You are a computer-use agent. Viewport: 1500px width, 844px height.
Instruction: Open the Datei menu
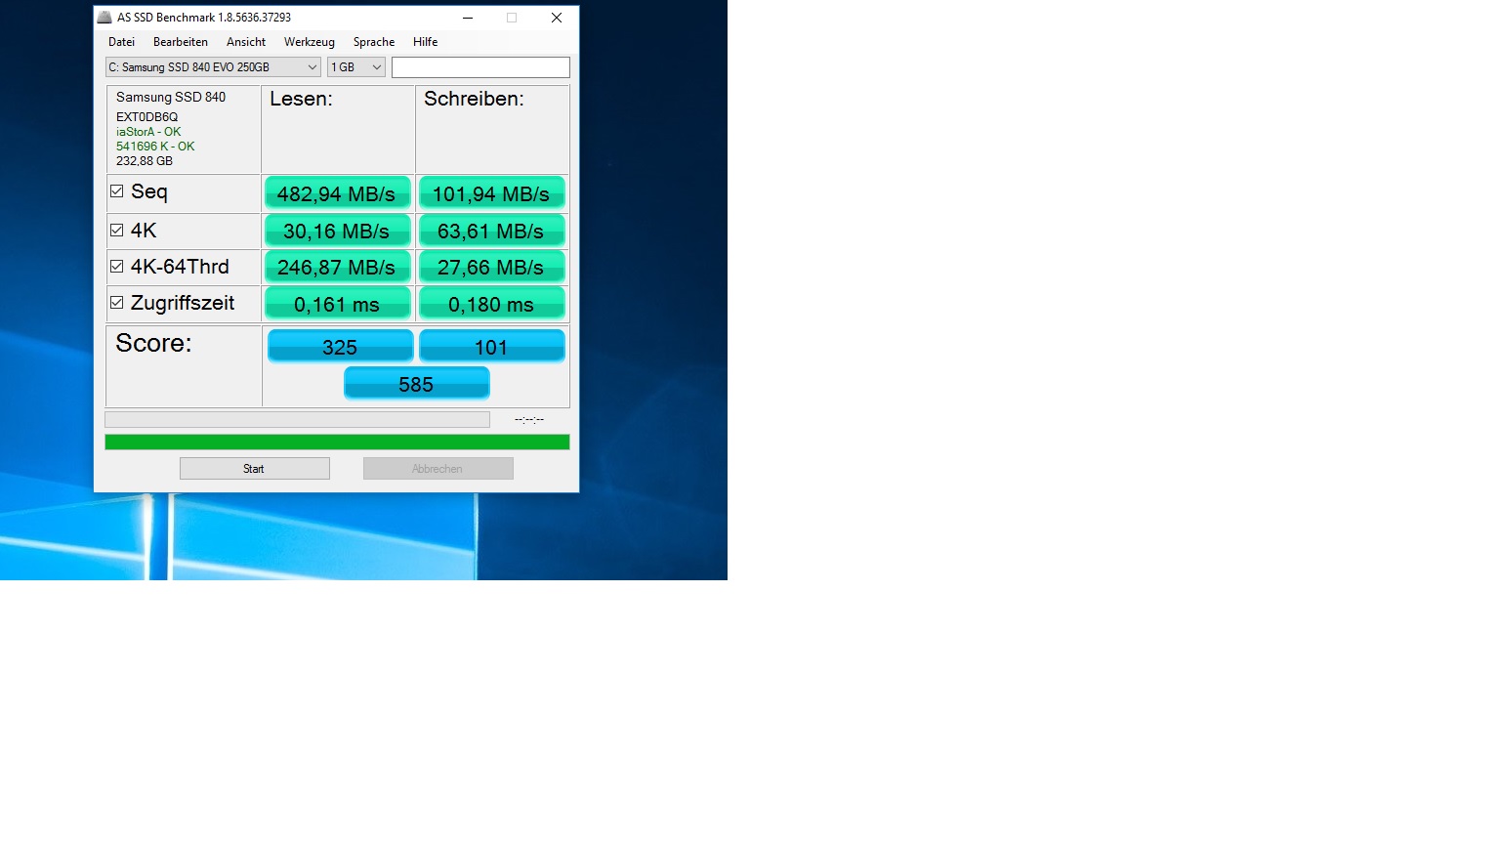(122, 42)
